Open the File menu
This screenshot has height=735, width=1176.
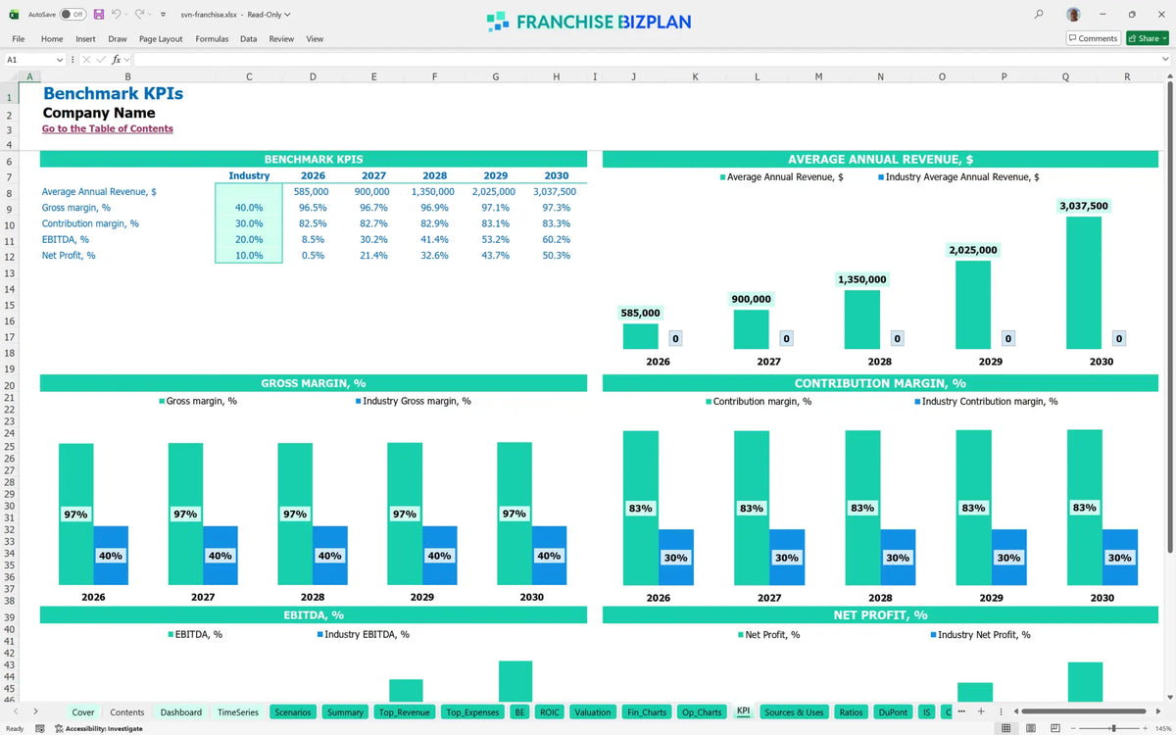tap(18, 38)
